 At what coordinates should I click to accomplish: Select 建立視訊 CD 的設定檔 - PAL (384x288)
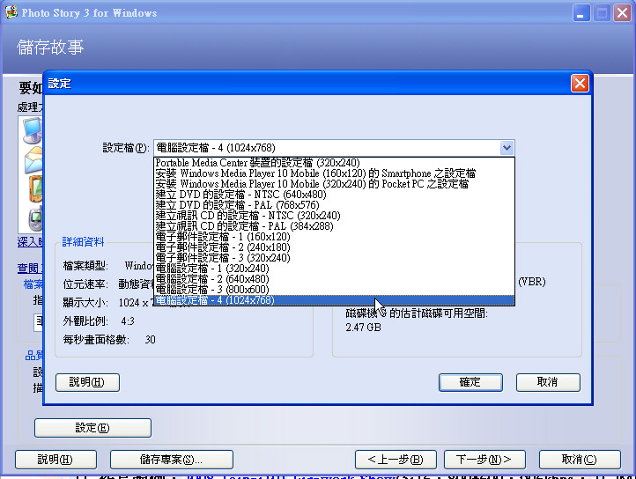click(244, 226)
